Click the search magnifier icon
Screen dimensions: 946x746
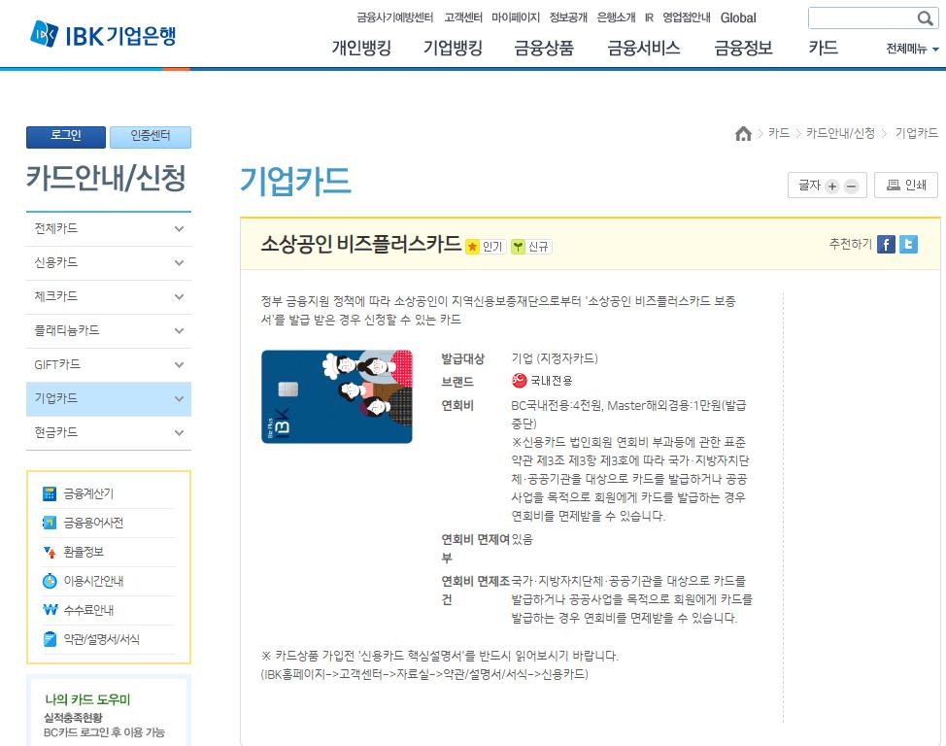pyautogui.click(x=925, y=18)
